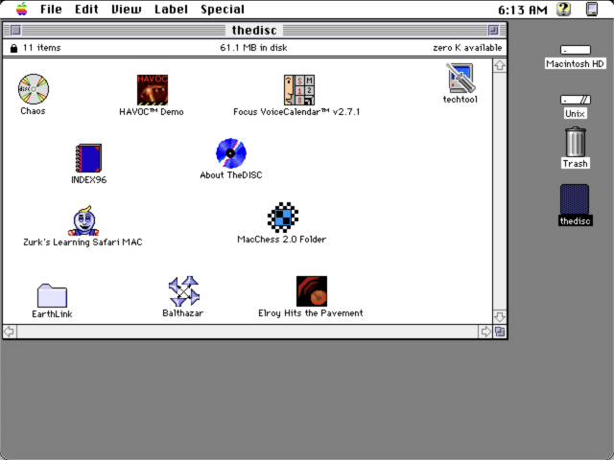This screenshot has height=460, width=614.
Task: Open the Special menu
Action: 223,9
